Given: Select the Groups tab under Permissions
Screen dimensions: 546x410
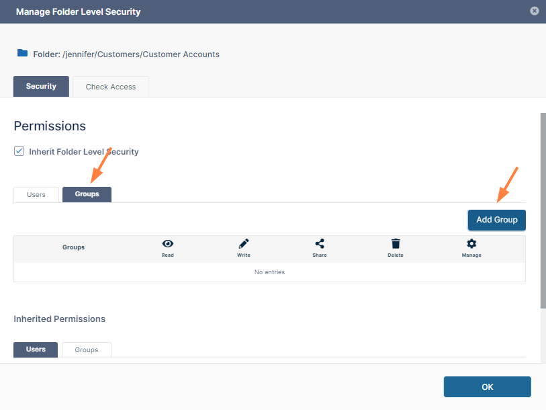Looking at the screenshot, I should point(87,194).
